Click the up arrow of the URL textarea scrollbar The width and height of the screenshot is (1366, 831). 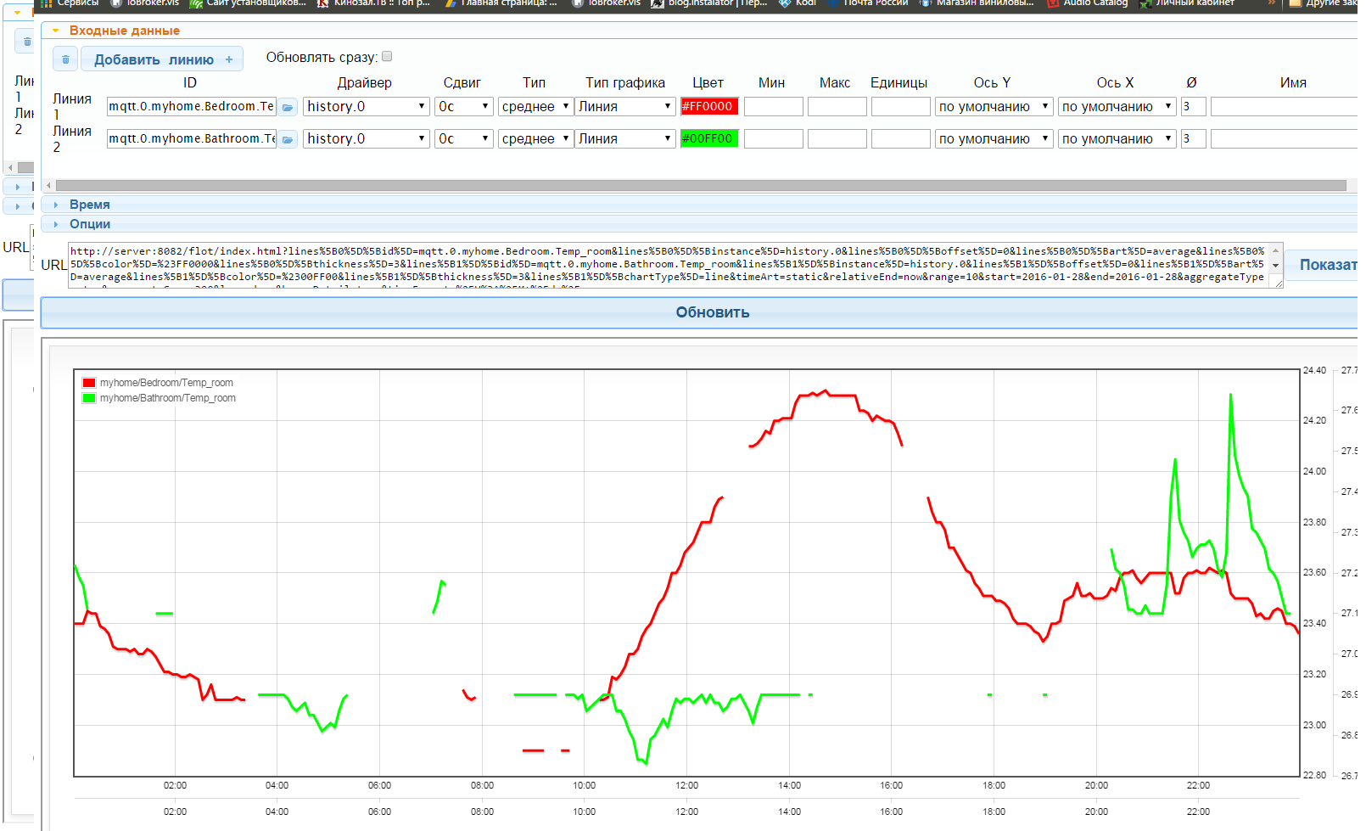pyautogui.click(x=1275, y=251)
